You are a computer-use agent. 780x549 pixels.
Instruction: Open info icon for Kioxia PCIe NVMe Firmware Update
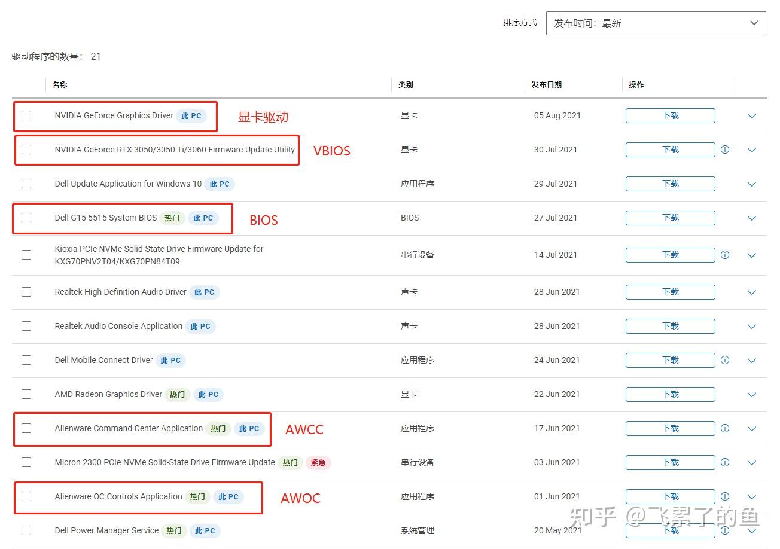pyautogui.click(x=724, y=255)
